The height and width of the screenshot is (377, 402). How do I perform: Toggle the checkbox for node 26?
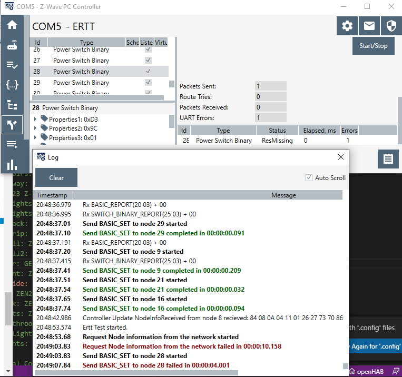[148, 49]
